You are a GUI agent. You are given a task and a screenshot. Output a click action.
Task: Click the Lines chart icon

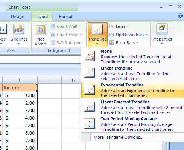pos(111,26)
